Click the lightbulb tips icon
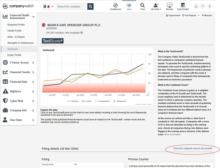 [209, 6]
